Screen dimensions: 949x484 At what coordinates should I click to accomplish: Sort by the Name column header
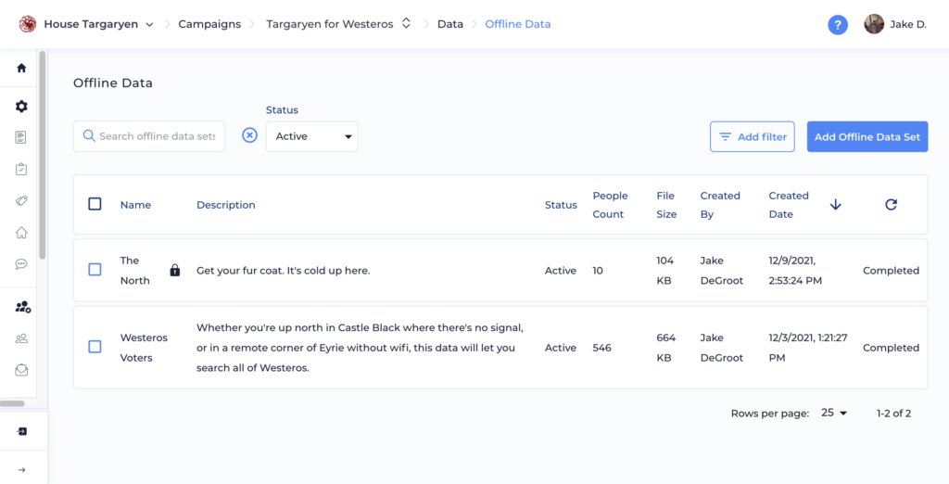(x=135, y=205)
